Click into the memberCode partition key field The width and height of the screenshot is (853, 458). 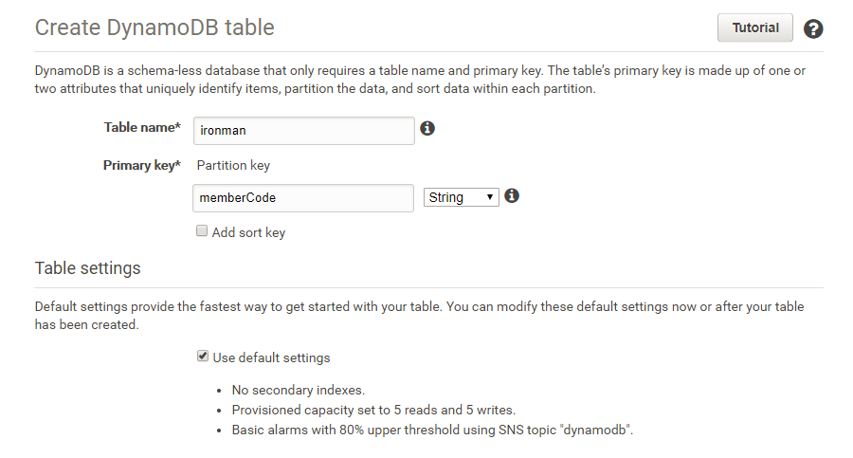[303, 197]
